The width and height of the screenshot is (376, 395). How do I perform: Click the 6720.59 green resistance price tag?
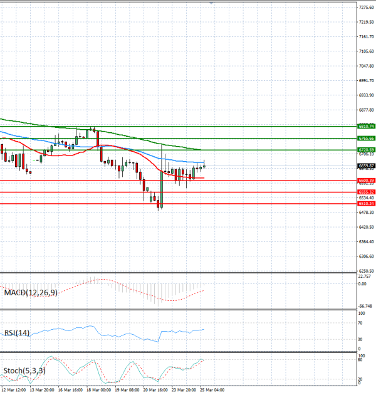(366, 150)
